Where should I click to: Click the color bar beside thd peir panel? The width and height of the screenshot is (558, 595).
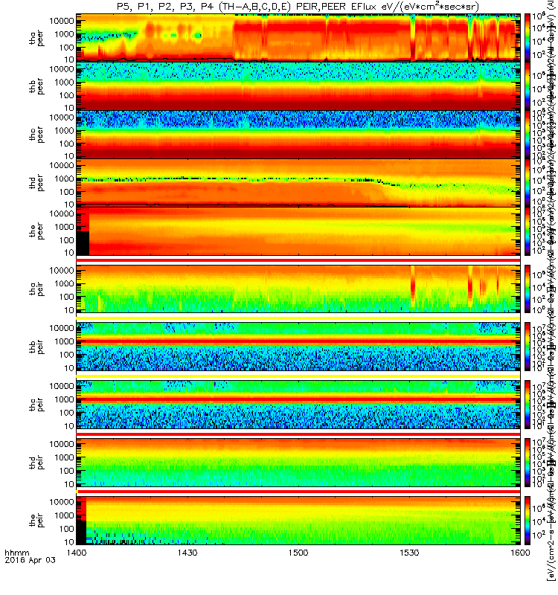click(x=527, y=463)
